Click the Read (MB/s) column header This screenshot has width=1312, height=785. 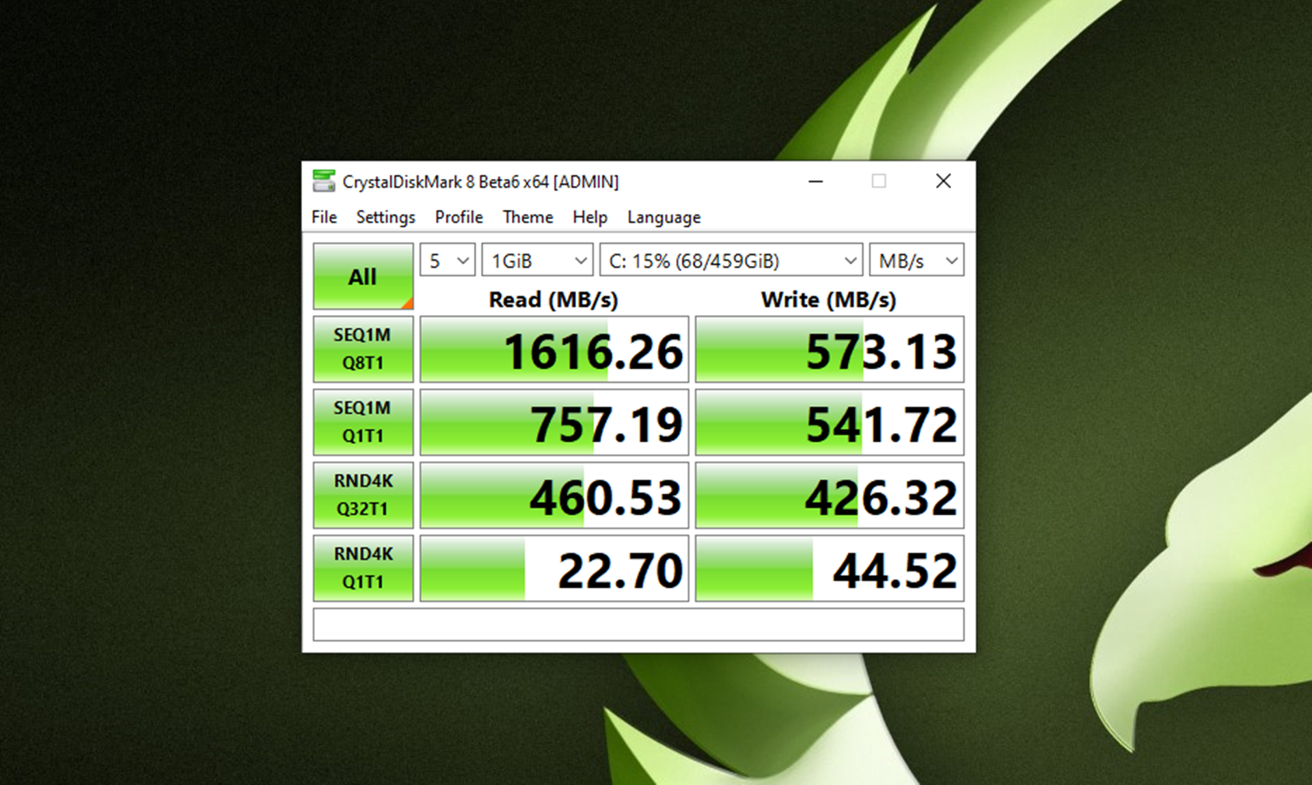tap(553, 299)
